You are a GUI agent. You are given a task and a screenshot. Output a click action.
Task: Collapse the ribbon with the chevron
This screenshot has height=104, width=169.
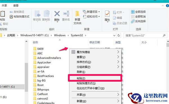163,6
